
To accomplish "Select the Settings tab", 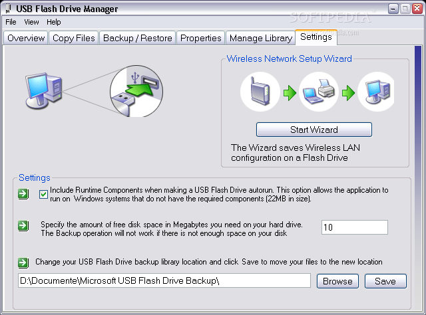I will tap(316, 37).
